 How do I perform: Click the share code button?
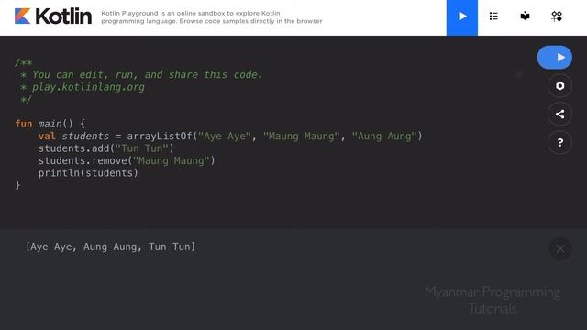click(559, 114)
